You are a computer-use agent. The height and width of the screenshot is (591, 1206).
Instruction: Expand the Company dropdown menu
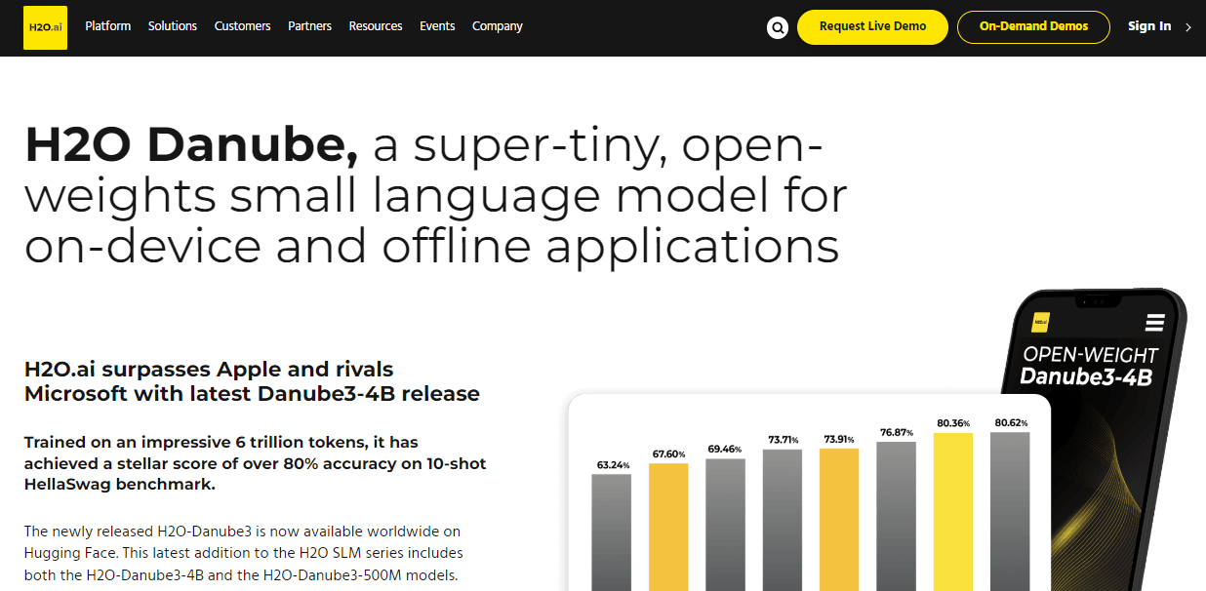click(498, 26)
